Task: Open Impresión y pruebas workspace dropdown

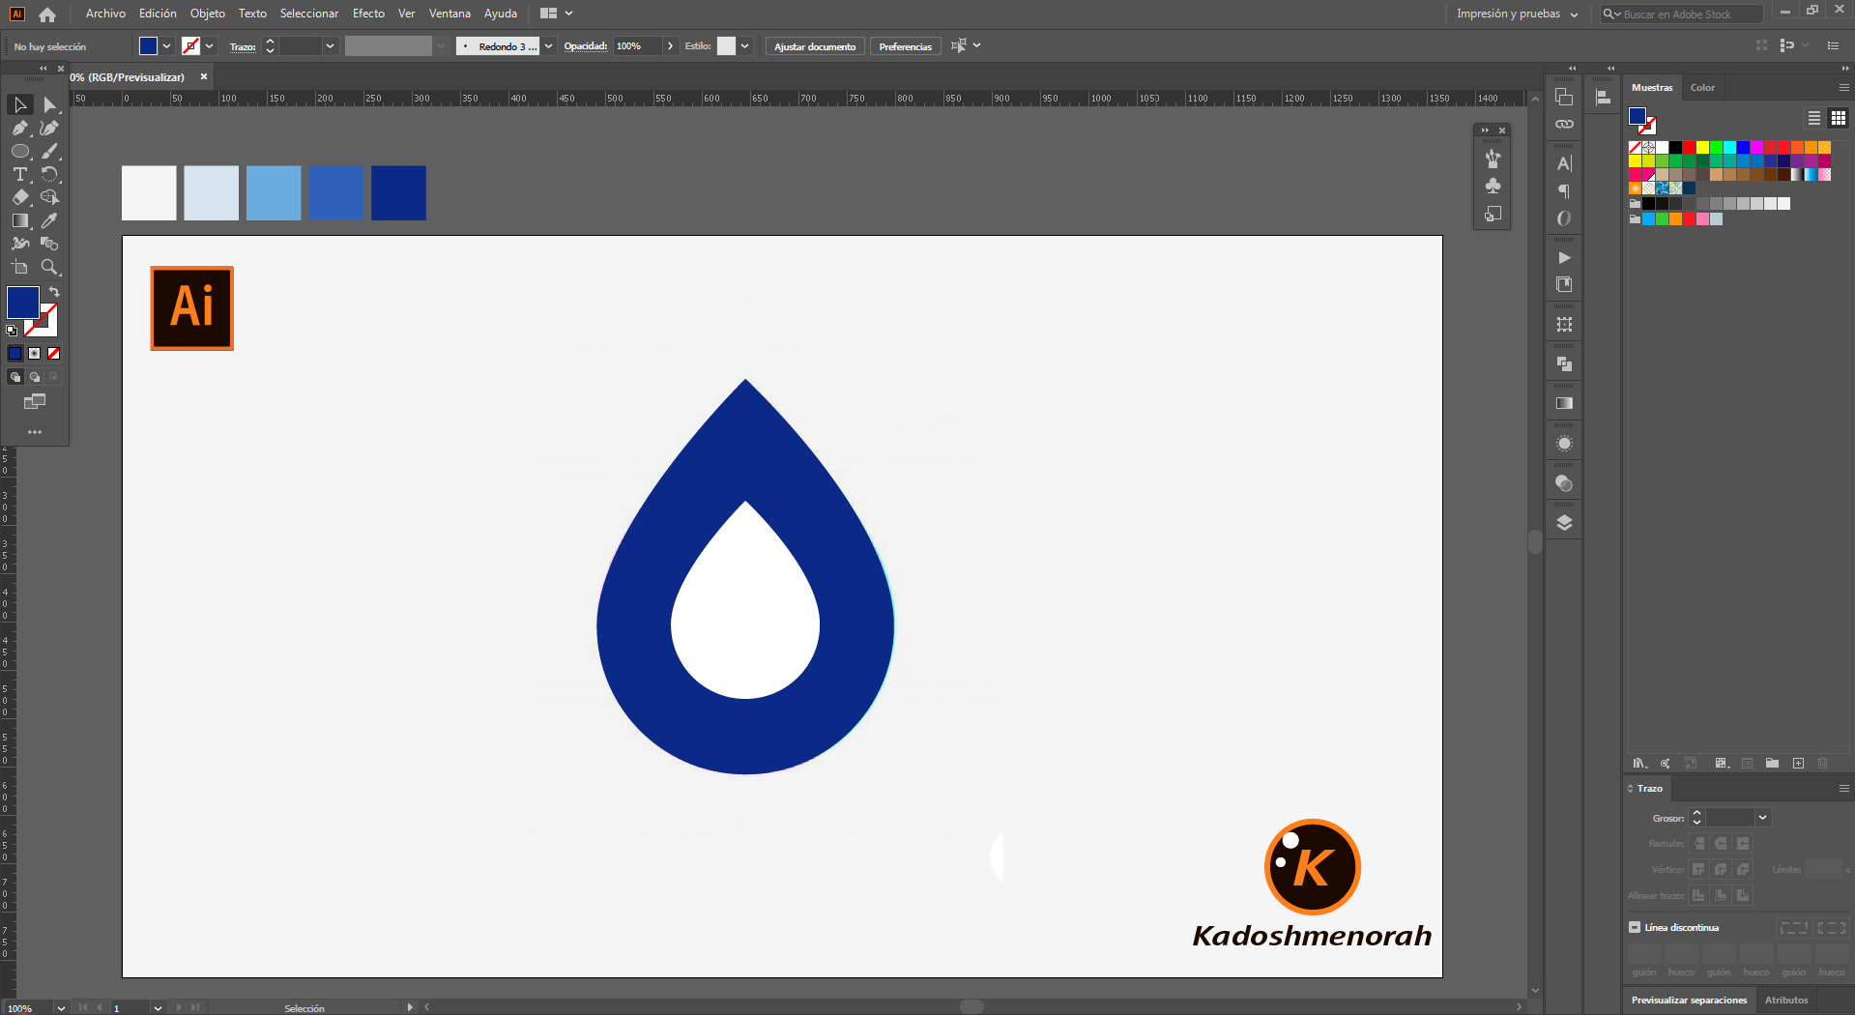Action: pos(1518,14)
